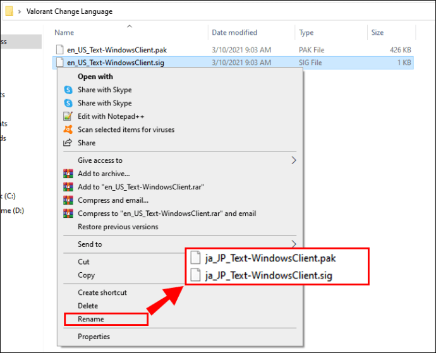Expand the Send to submenu arrow
Image resolution: width=436 pixels, height=353 pixels.
[x=294, y=244]
